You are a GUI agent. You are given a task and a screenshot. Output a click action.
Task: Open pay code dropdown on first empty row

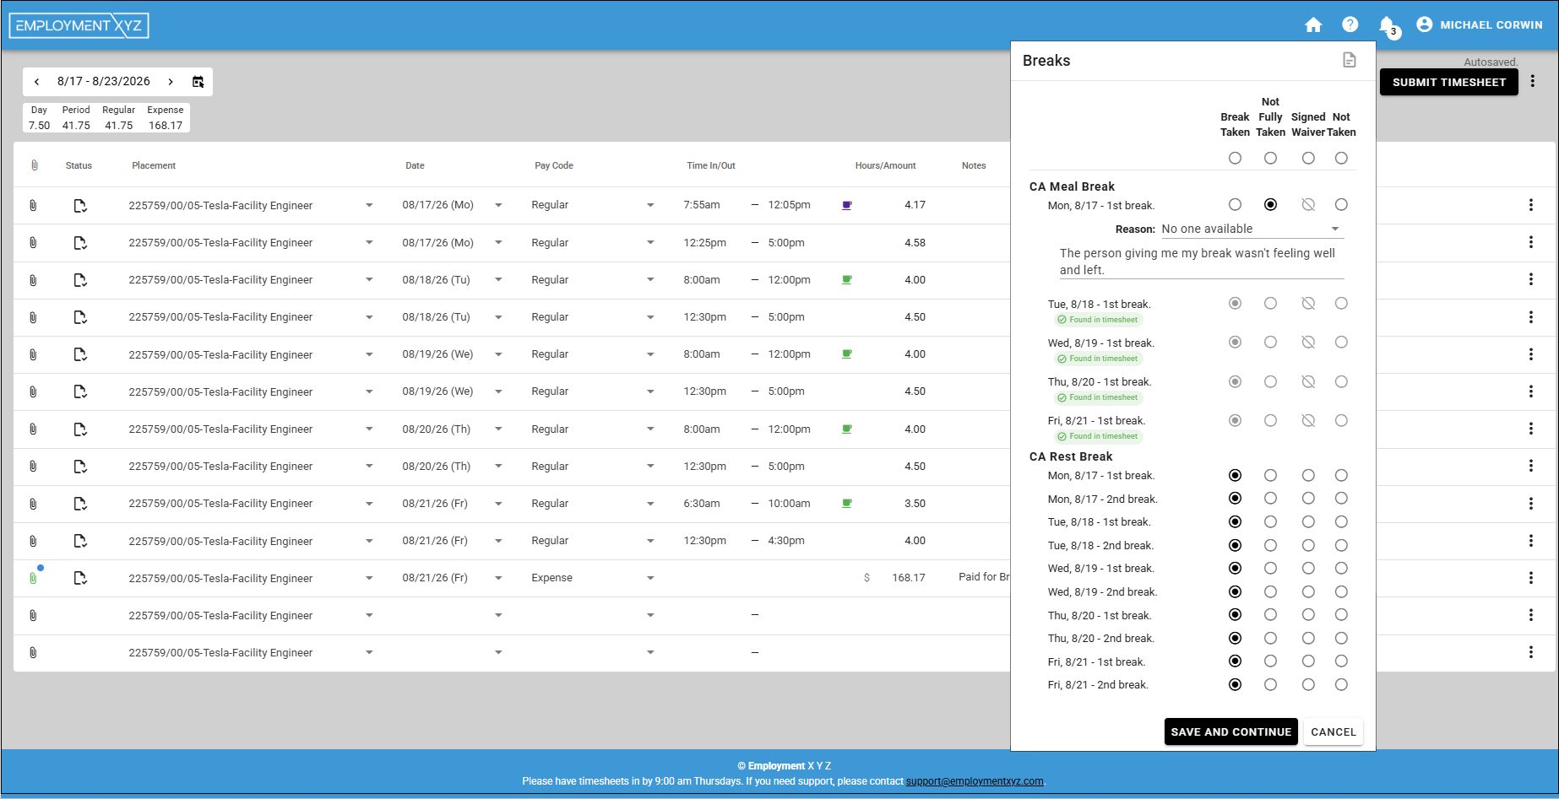tap(650, 615)
